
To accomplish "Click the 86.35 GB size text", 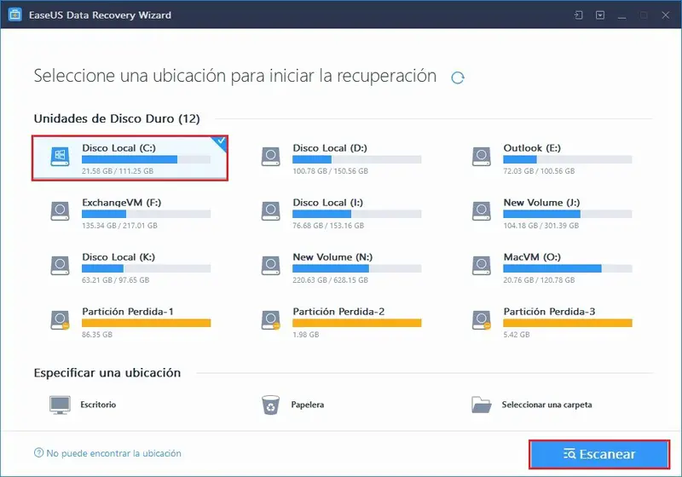I will pyautogui.click(x=97, y=335).
